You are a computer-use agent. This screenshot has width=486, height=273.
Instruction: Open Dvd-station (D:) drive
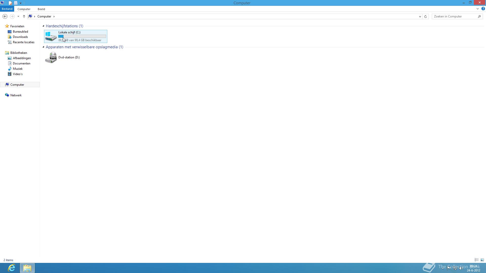(62, 57)
